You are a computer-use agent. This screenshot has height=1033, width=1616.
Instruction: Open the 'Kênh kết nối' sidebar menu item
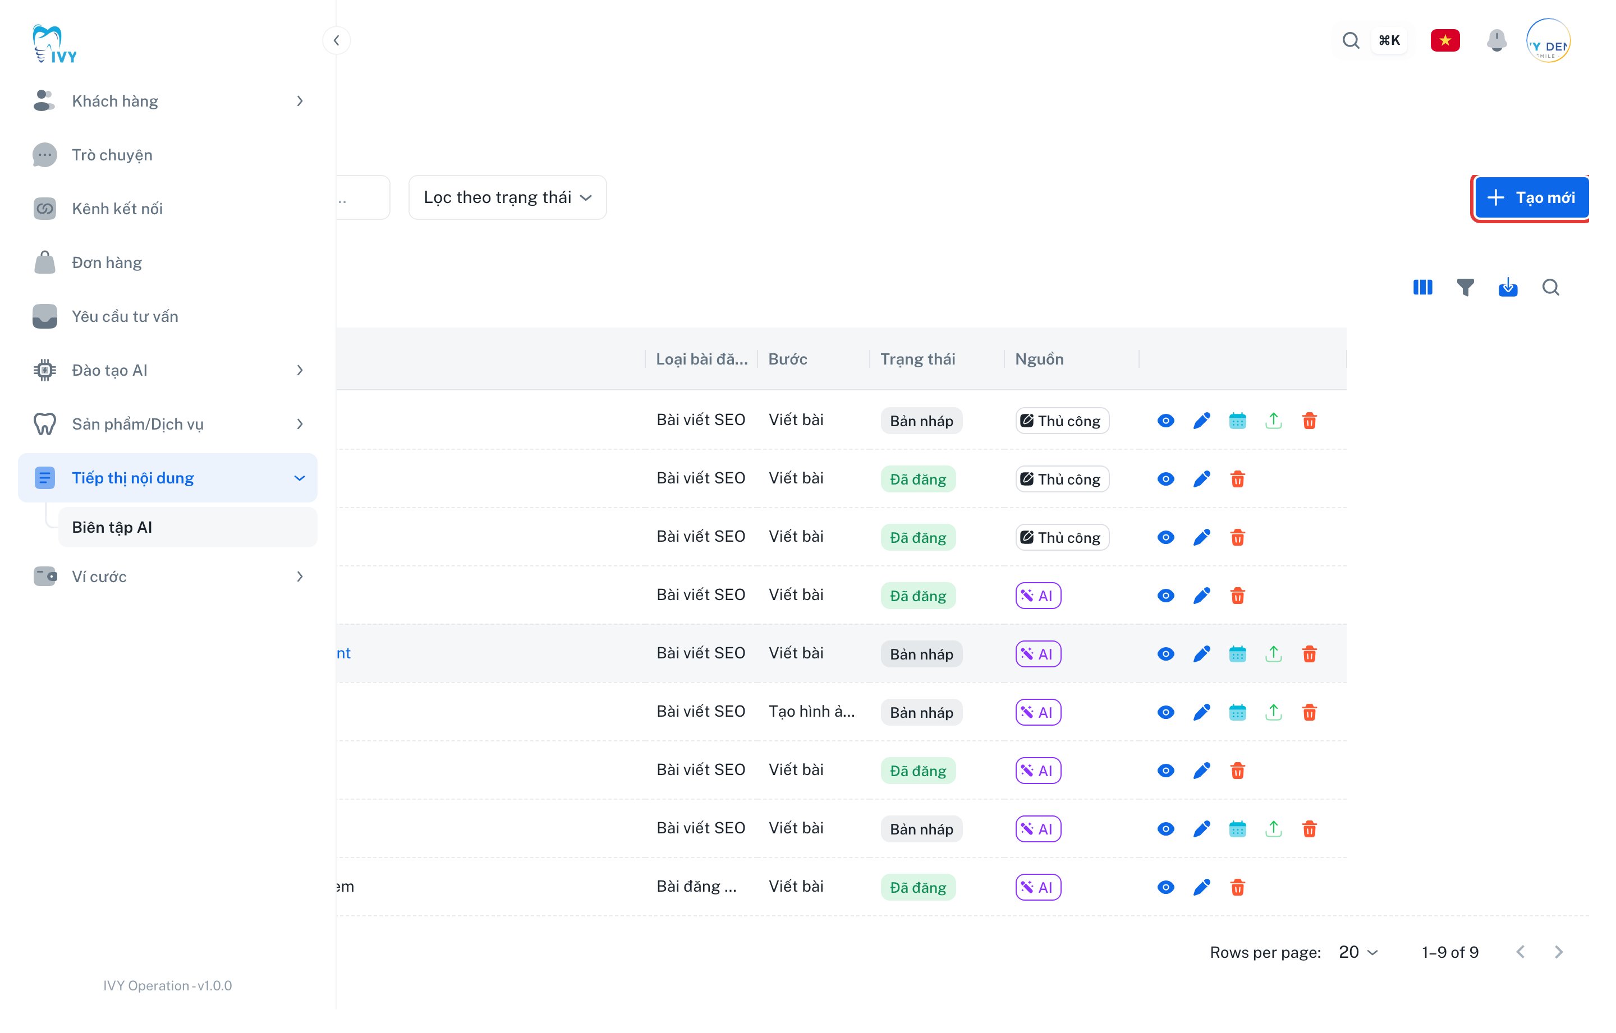(168, 209)
